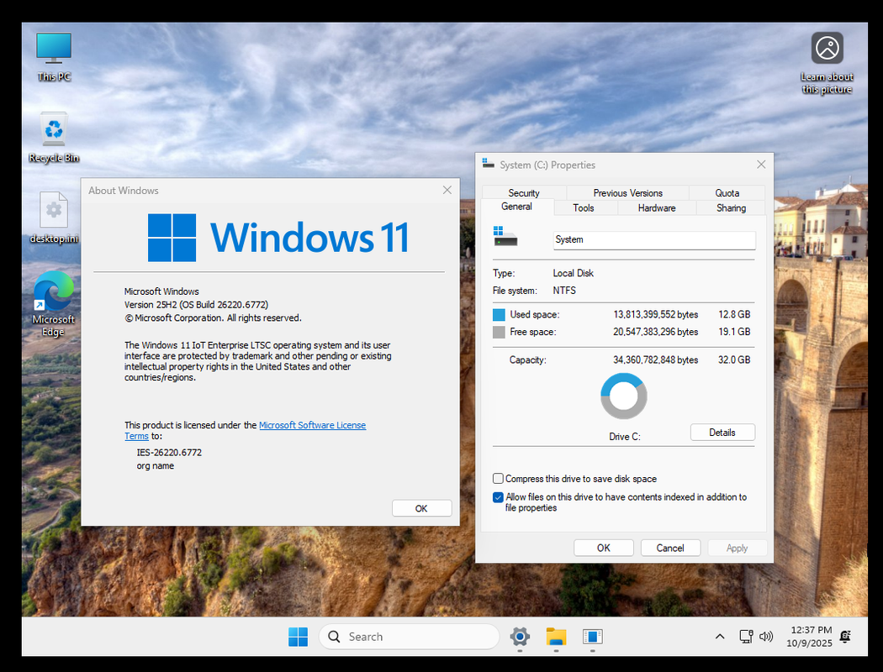The width and height of the screenshot is (883, 672).
Task: Click the 32.0 GB capacity value
Action: pyautogui.click(x=734, y=360)
